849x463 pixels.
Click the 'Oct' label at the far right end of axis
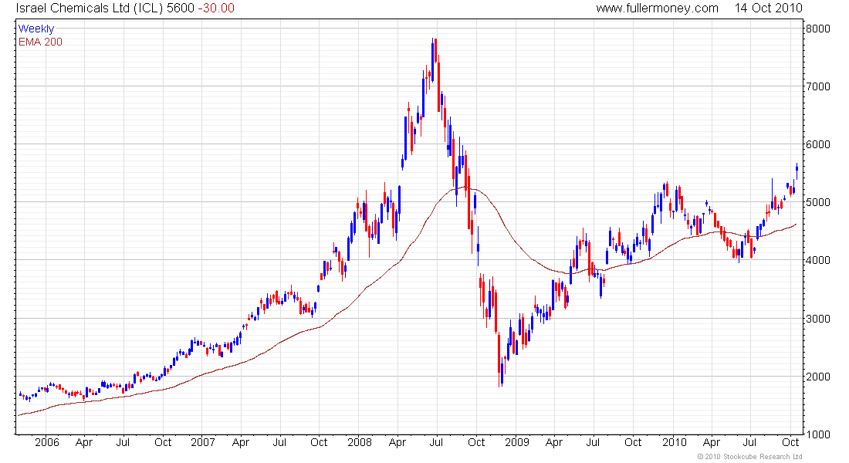790,442
